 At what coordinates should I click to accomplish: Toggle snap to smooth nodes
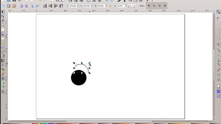[218, 65]
